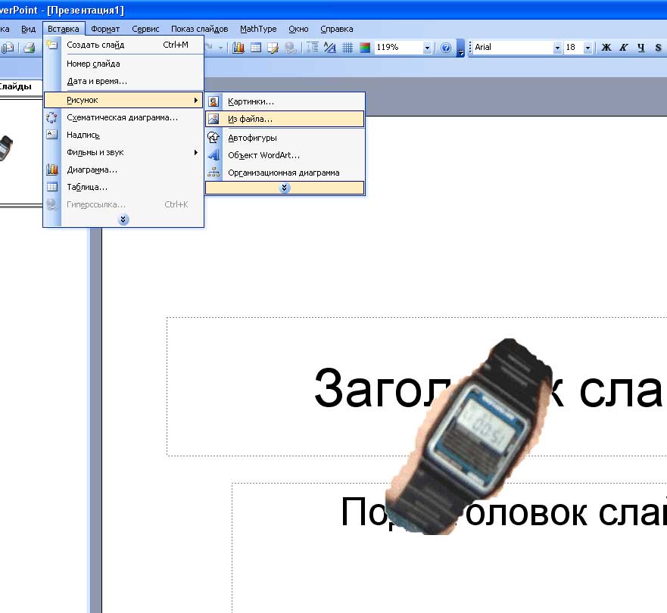The image size is (667, 613).
Task: Click the insert table toolbar icon
Action: 256,48
